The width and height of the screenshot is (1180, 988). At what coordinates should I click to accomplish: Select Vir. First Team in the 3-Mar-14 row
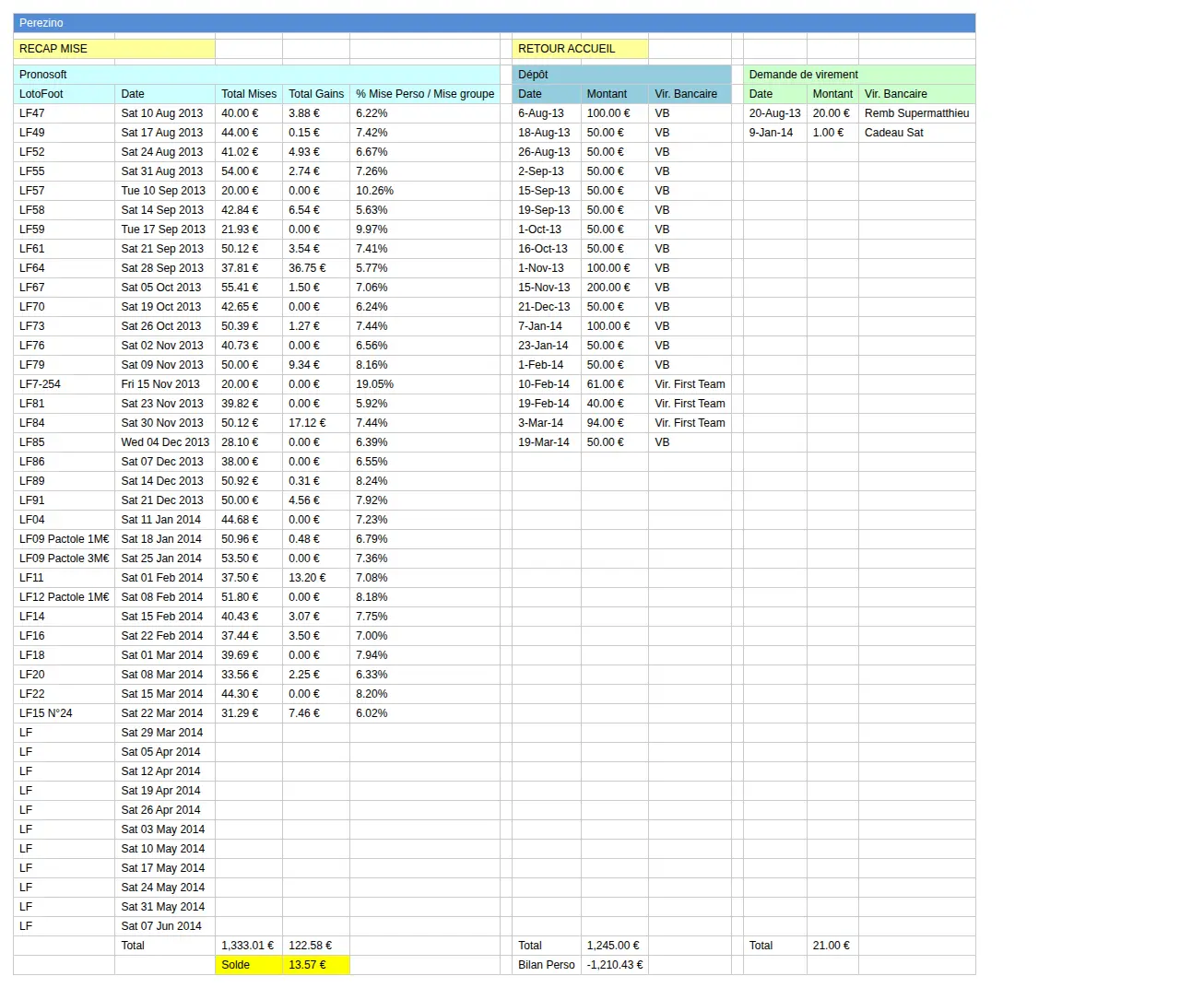tap(690, 423)
